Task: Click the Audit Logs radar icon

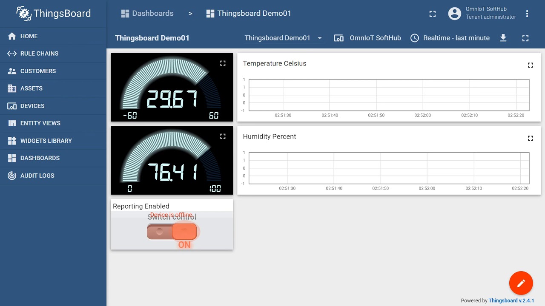Action: [x=12, y=176]
